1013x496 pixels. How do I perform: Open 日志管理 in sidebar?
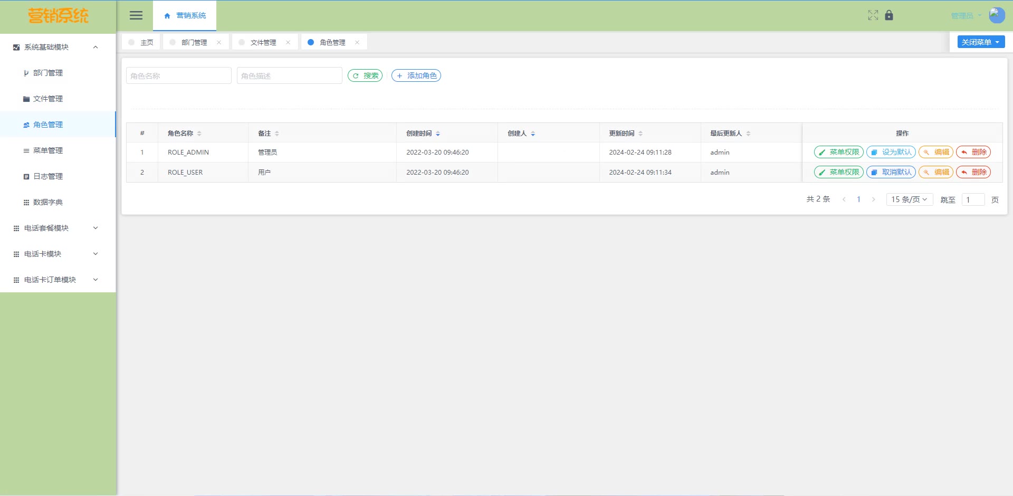click(x=58, y=176)
